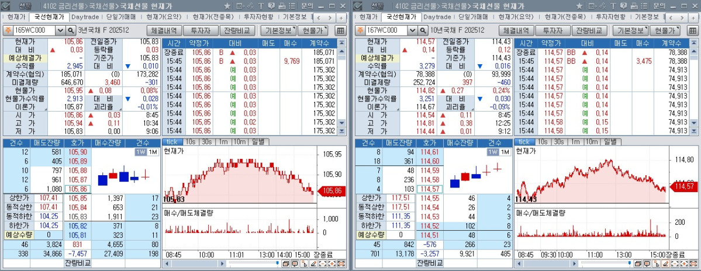Switch to the 투자자현황 tab in the right window
This screenshot has width=701, height=271.
[x=611, y=17]
